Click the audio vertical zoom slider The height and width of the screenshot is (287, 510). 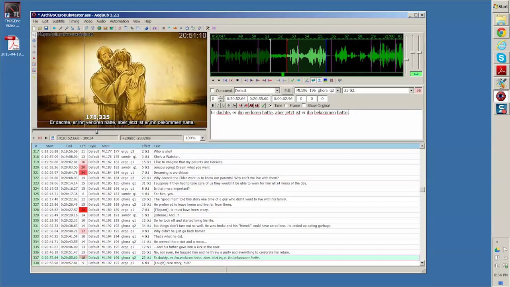point(412,53)
